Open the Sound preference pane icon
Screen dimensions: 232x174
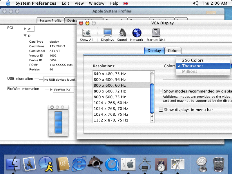click(122, 35)
